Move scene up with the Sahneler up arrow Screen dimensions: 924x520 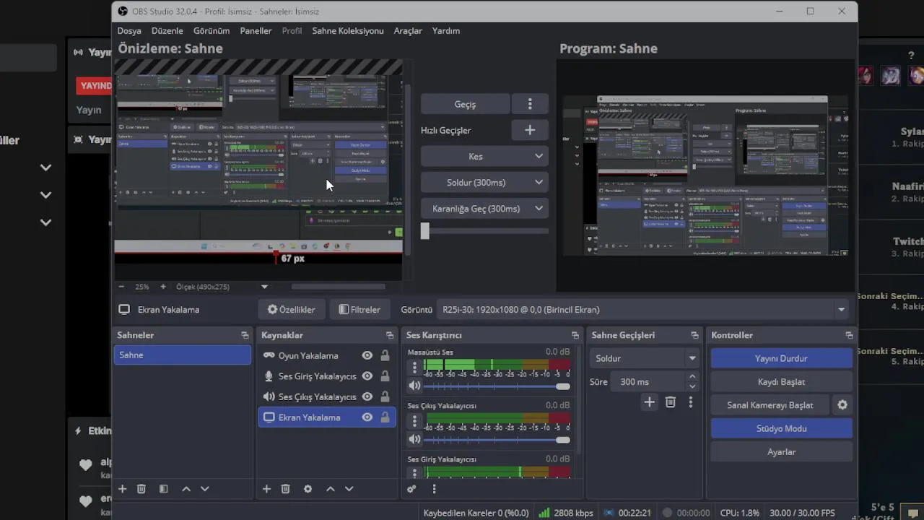(x=186, y=489)
